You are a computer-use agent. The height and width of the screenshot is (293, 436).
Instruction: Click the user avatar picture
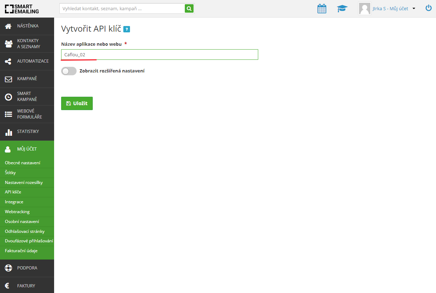tap(364, 9)
